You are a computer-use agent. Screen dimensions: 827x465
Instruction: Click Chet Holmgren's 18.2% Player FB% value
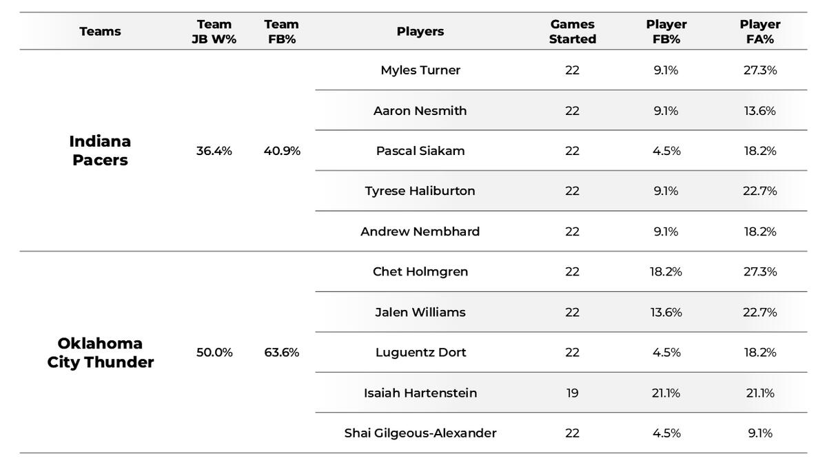pyautogui.click(x=666, y=271)
